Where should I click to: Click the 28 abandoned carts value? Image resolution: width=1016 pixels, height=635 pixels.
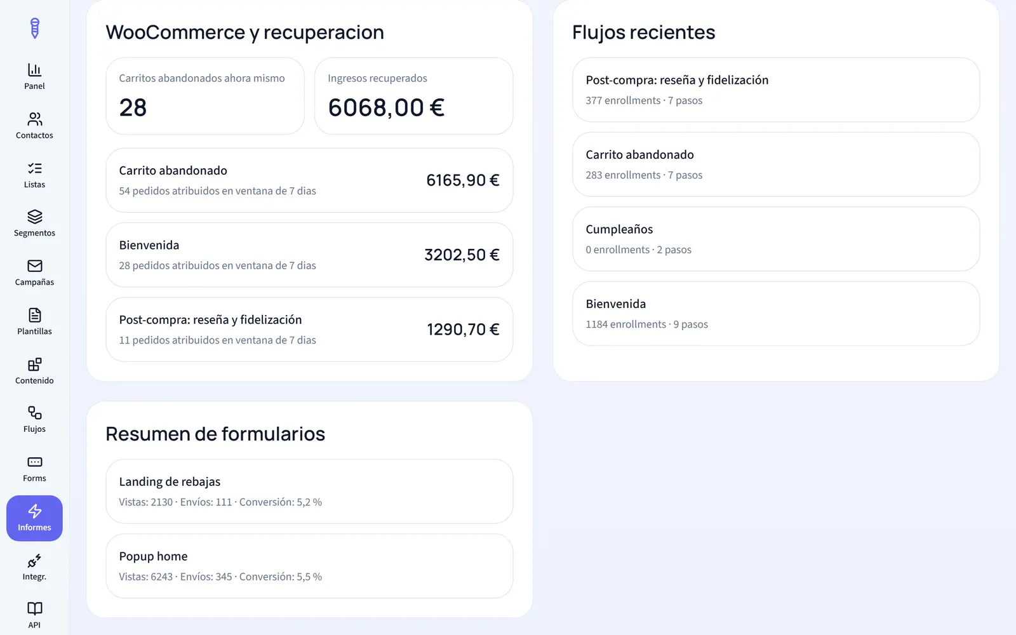(x=133, y=108)
